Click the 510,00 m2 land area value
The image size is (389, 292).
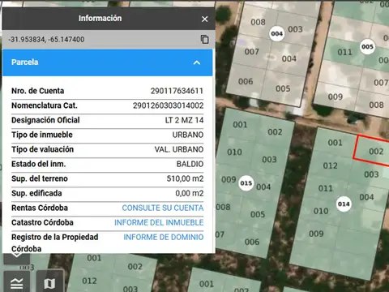point(185,178)
